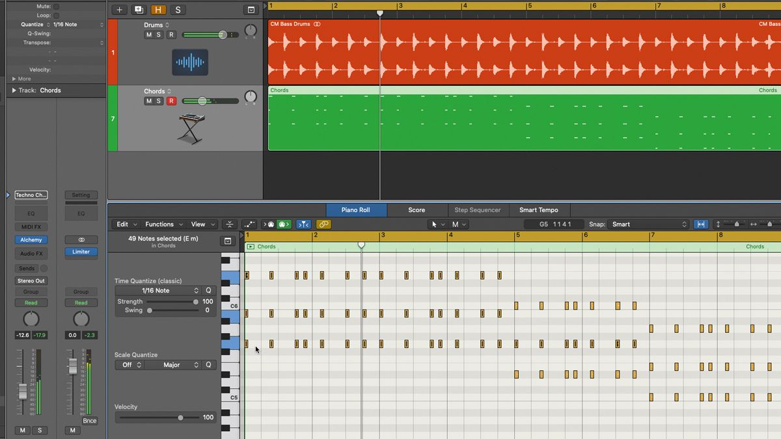Apply quantize with the Q button
This screenshot has width=781, height=439.
tap(208, 291)
